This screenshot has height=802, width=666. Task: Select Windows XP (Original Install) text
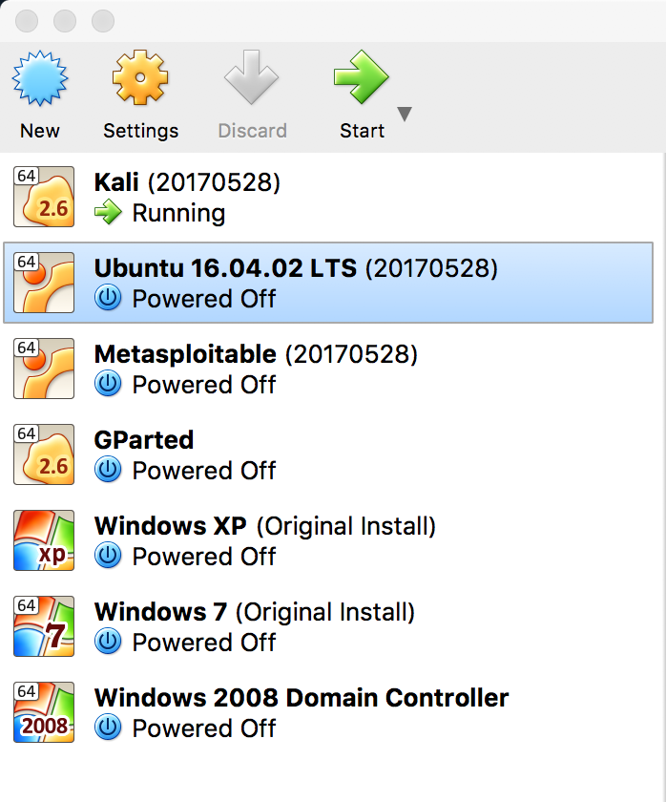[265, 526]
